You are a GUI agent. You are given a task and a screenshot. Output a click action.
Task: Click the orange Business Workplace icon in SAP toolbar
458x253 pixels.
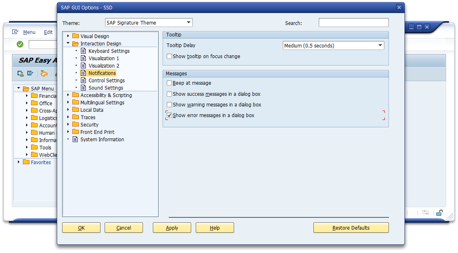44,74
